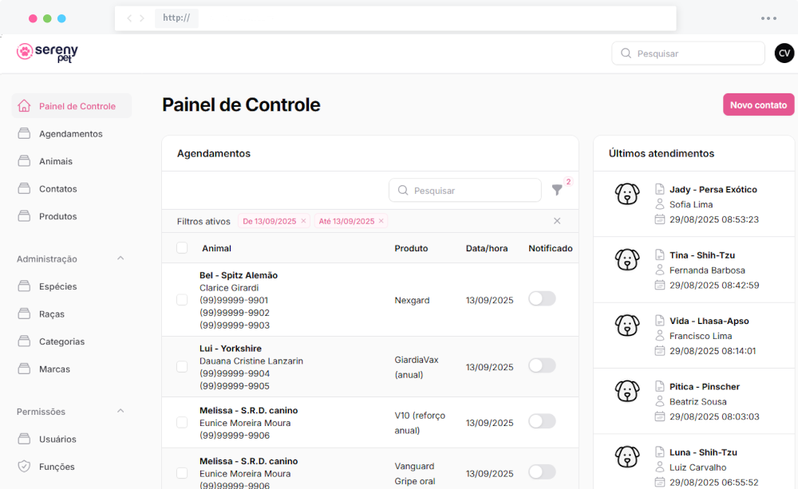Toggle Notificado switch for Bel - Spitz Alemão

click(x=542, y=298)
